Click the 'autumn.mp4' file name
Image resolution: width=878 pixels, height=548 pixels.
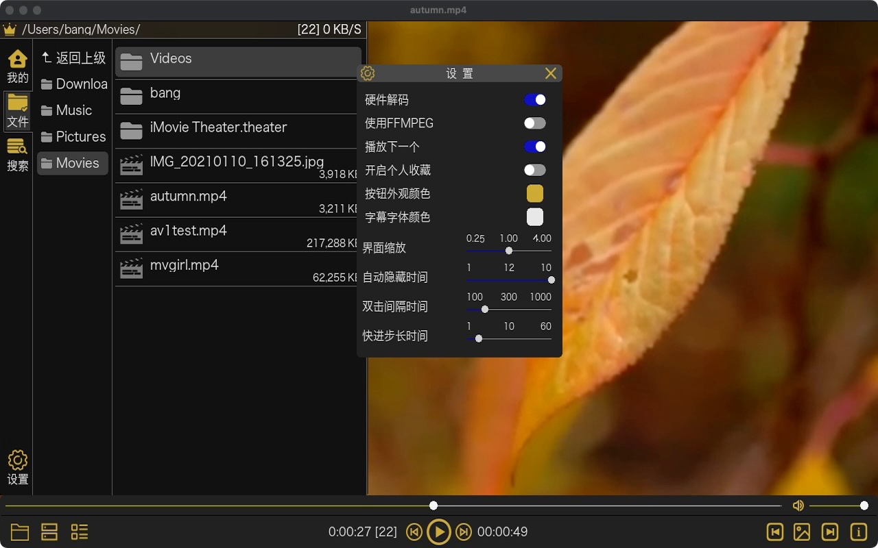click(189, 196)
